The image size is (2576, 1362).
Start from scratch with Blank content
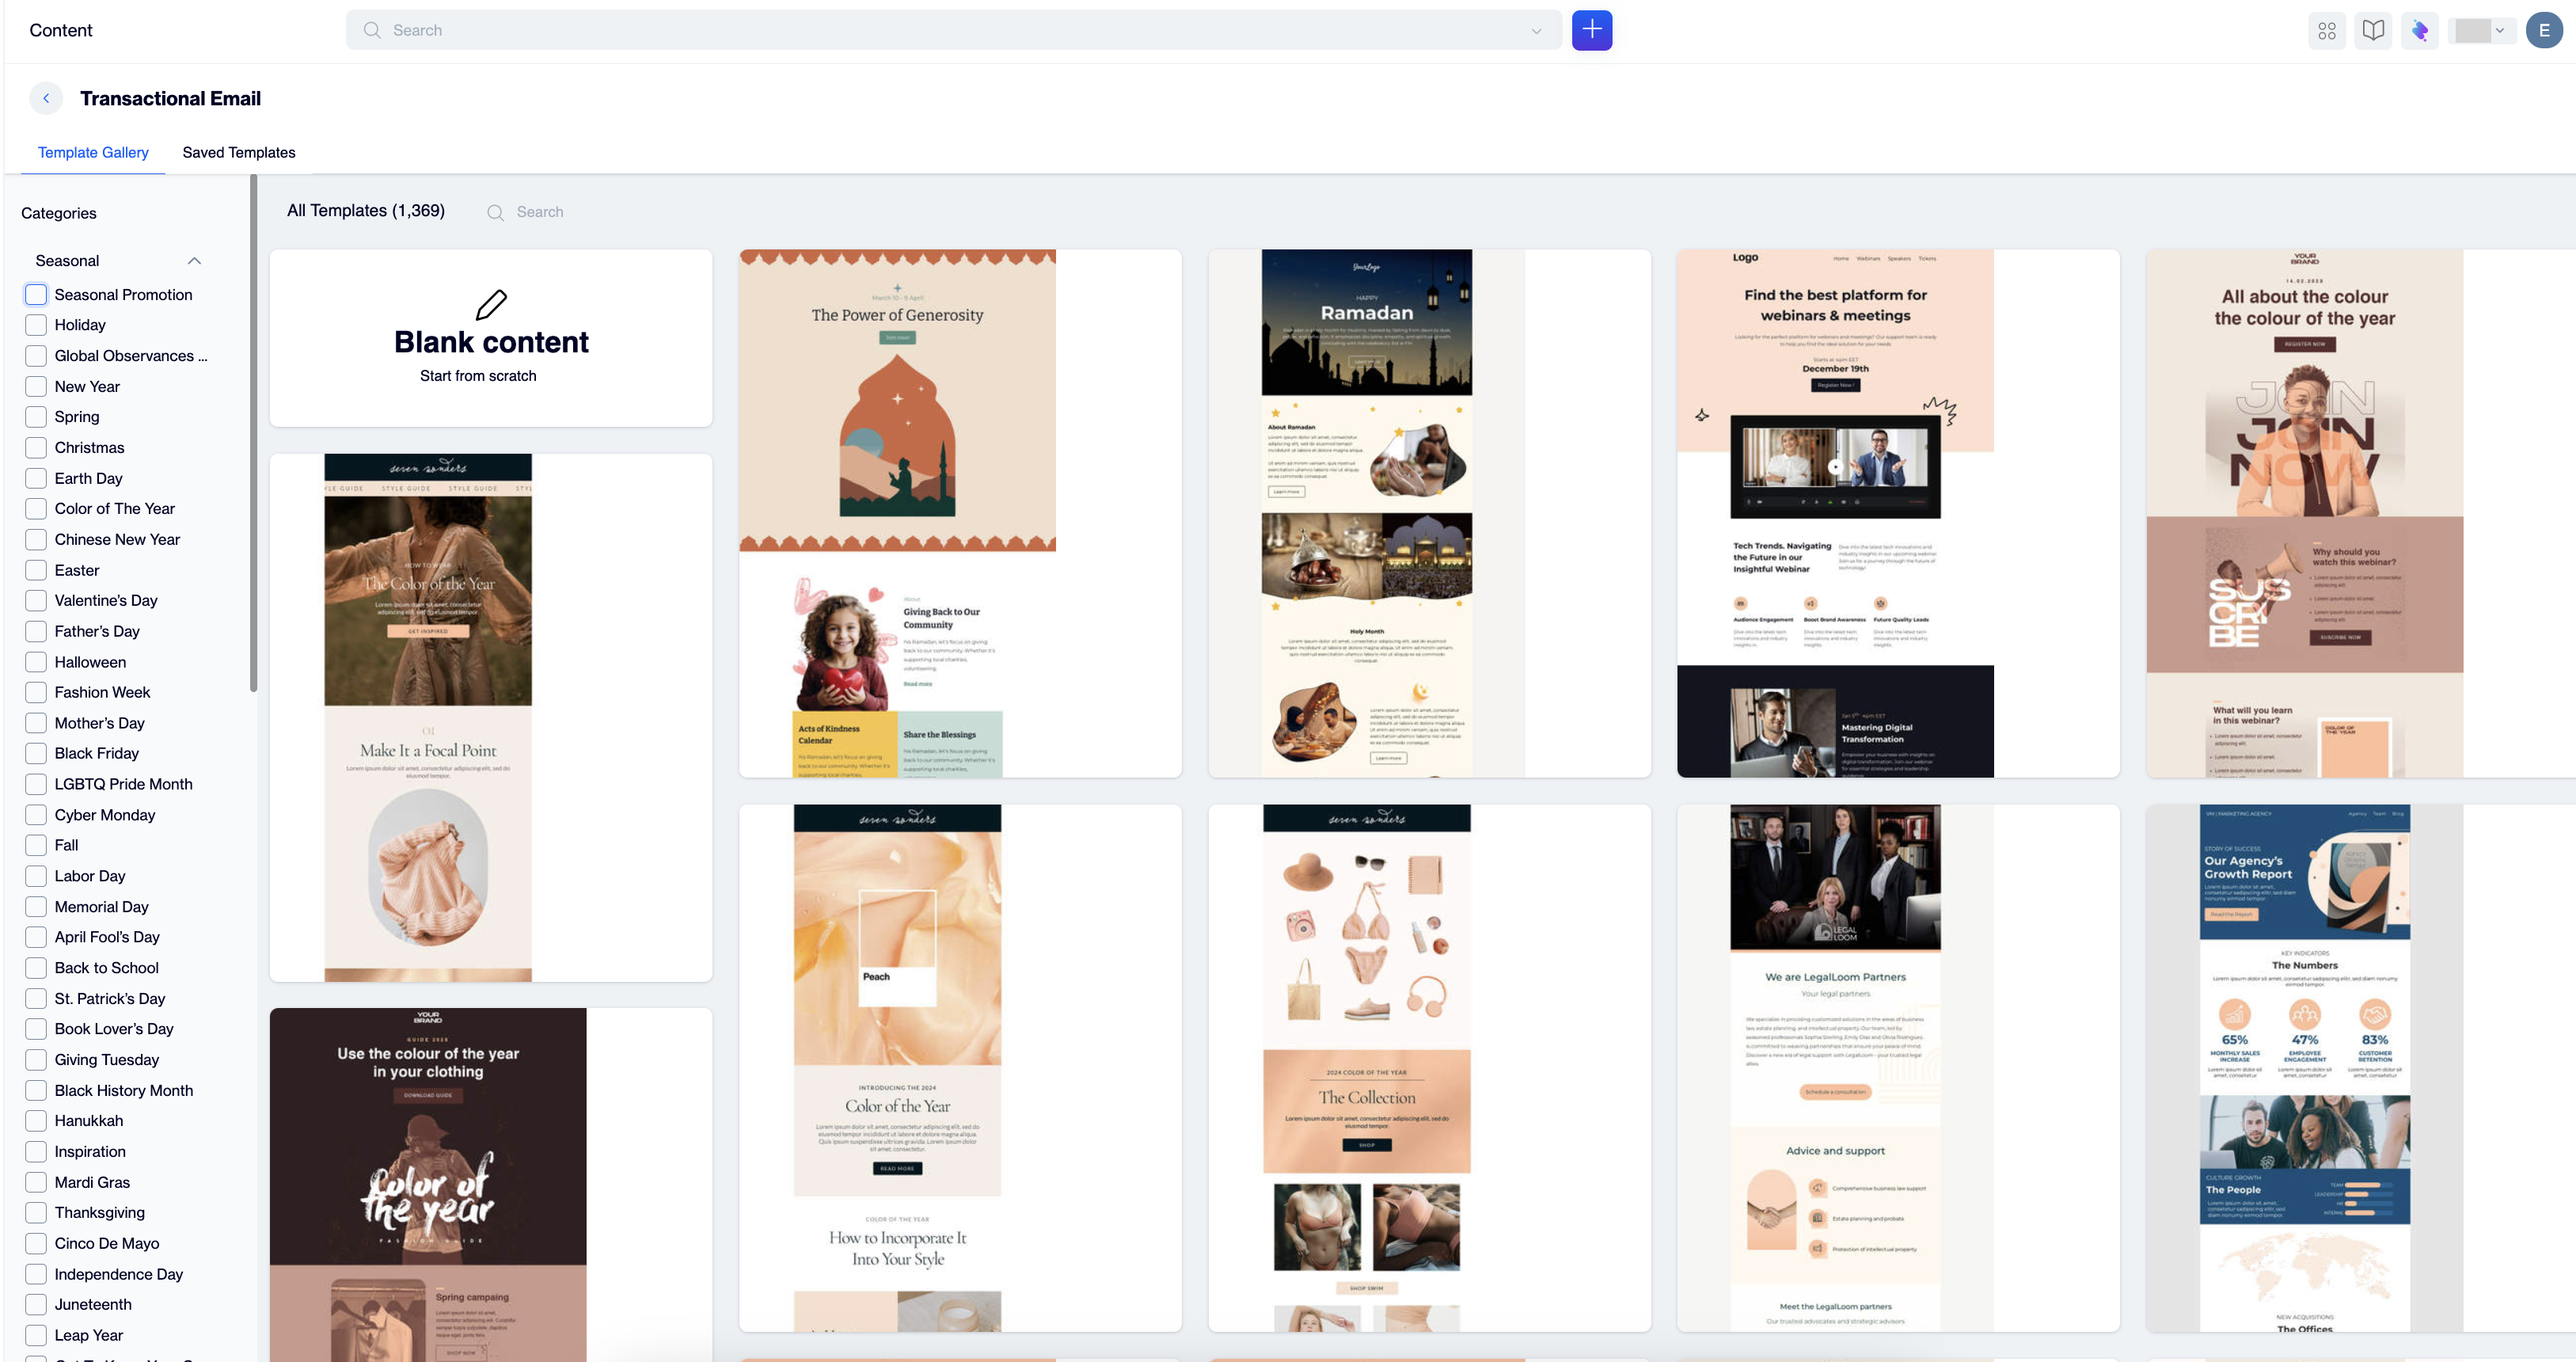click(x=491, y=338)
